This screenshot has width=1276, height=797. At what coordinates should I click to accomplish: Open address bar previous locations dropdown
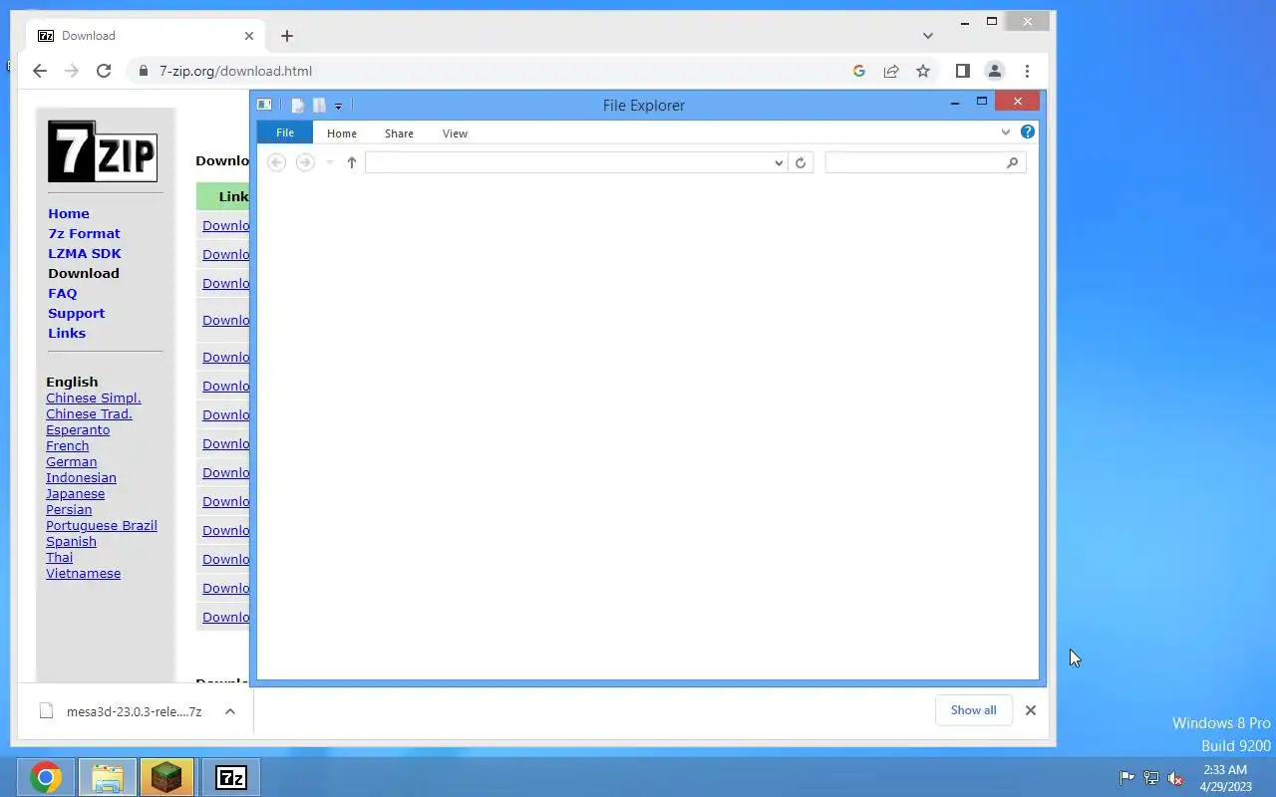(x=779, y=162)
